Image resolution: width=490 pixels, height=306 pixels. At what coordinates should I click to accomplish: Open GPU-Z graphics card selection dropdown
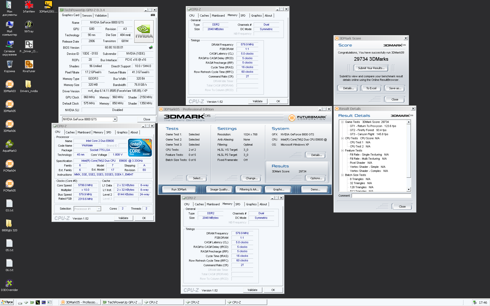[x=115, y=119]
